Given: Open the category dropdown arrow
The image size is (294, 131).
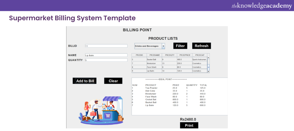Looking at the screenshot, I should [x=163, y=46].
